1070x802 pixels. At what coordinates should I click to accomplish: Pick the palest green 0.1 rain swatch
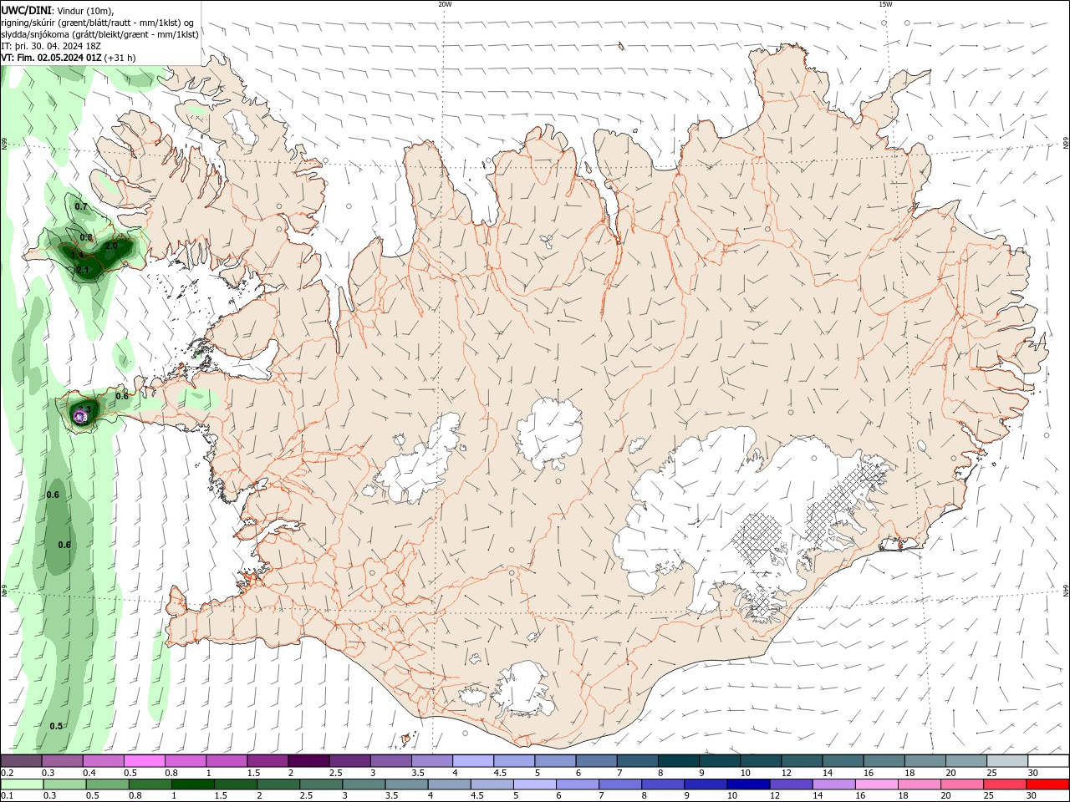22,784
